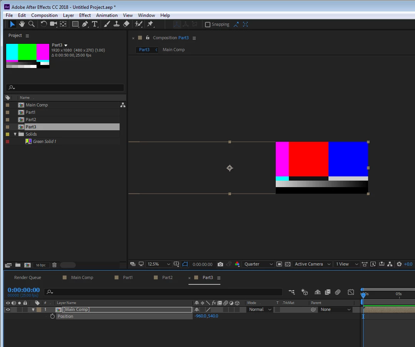Click the Project panel search field

click(x=65, y=88)
